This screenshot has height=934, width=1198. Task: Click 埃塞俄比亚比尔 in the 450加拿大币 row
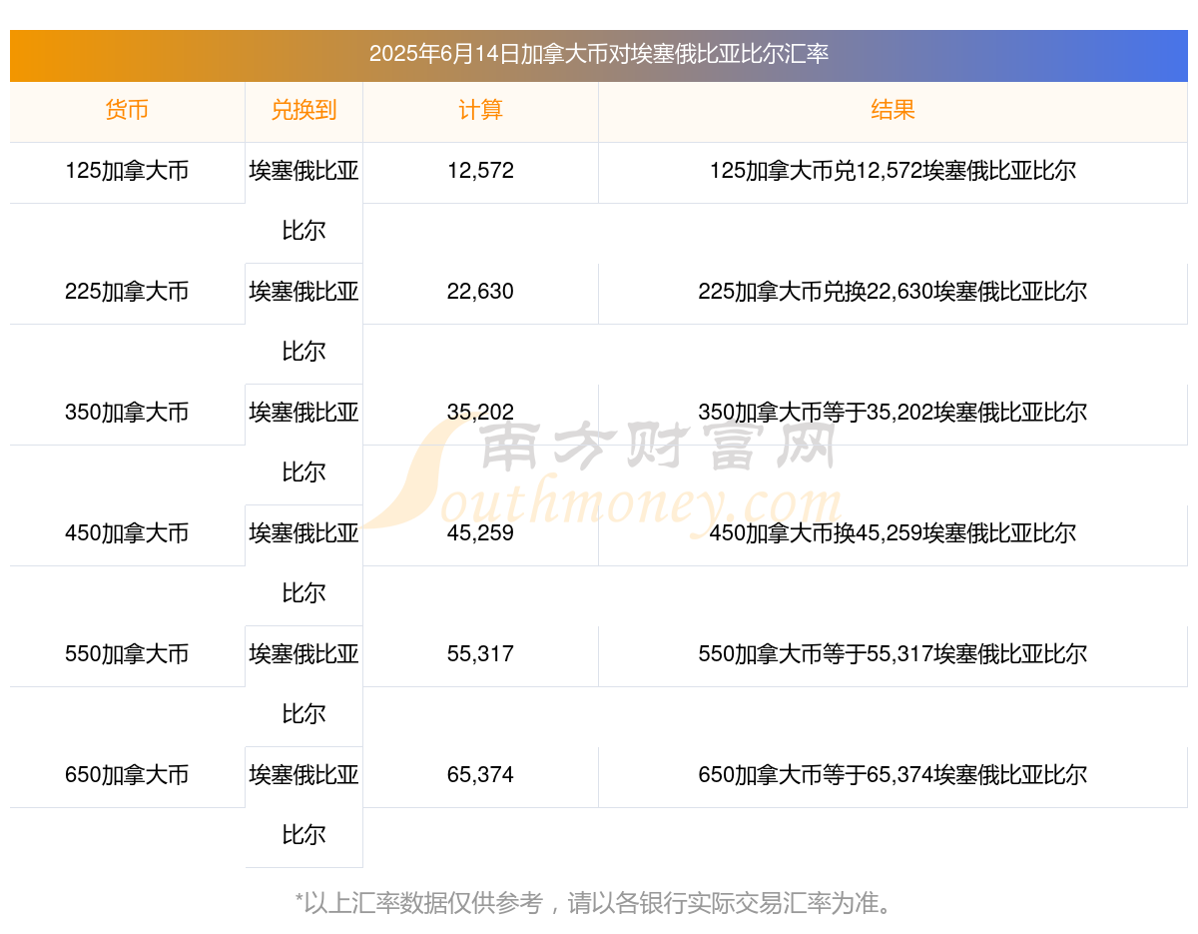point(303,563)
